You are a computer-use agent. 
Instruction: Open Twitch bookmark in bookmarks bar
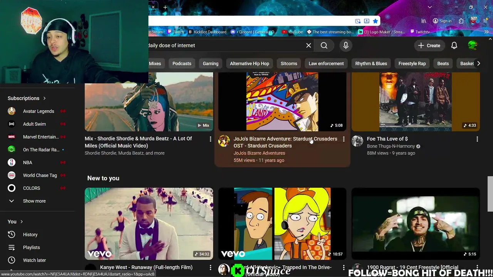click(x=175, y=32)
